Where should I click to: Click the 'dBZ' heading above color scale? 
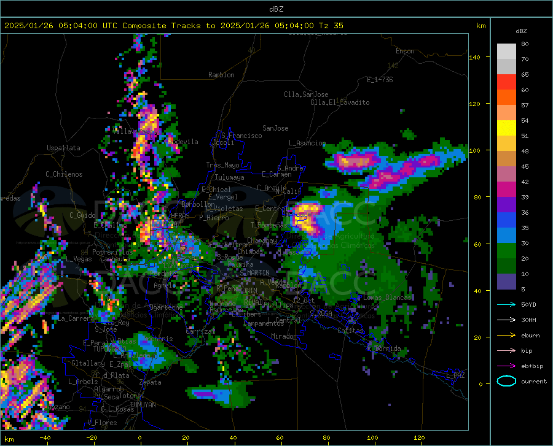521,31
